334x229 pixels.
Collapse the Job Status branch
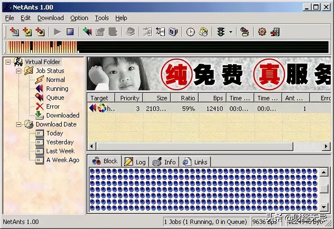click(x=19, y=71)
